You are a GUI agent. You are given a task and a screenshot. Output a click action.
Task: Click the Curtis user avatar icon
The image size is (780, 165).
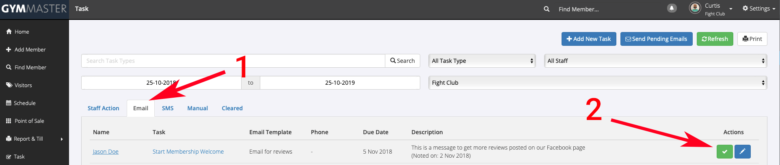click(695, 8)
